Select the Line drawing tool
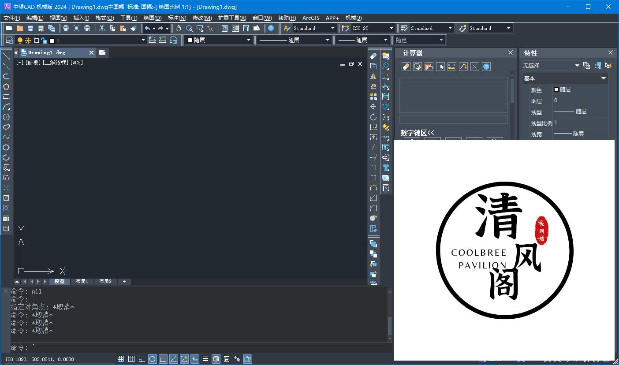The height and width of the screenshot is (365, 619). pos(6,56)
